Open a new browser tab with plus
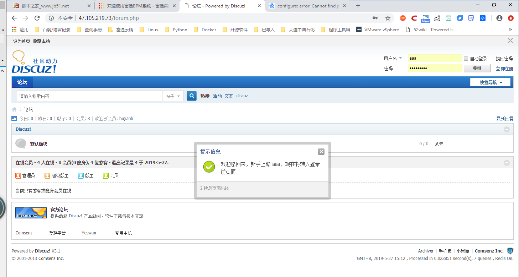This screenshot has height=277, width=519. coord(358,6)
